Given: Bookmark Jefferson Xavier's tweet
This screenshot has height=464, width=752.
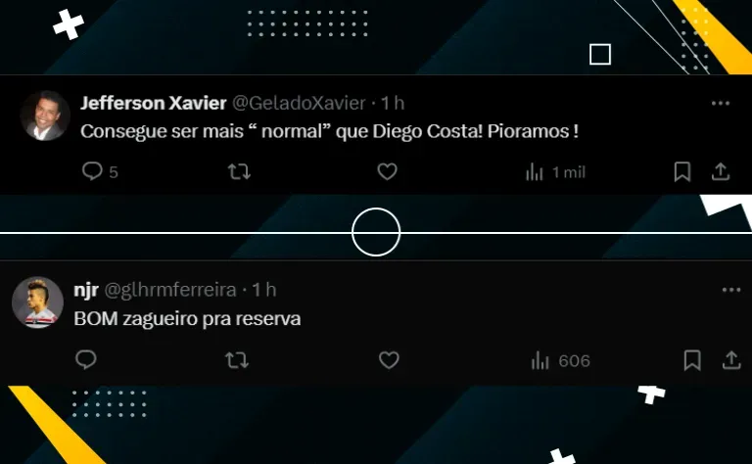Looking at the screenshot, I should click(x=681, y=171).
